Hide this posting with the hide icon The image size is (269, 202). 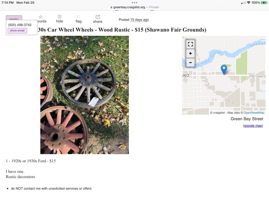60,17
